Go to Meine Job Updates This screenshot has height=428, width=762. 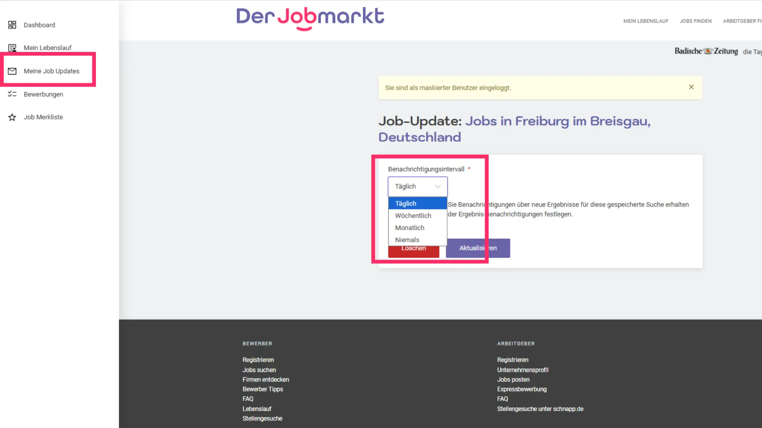(x=51, y=71)
